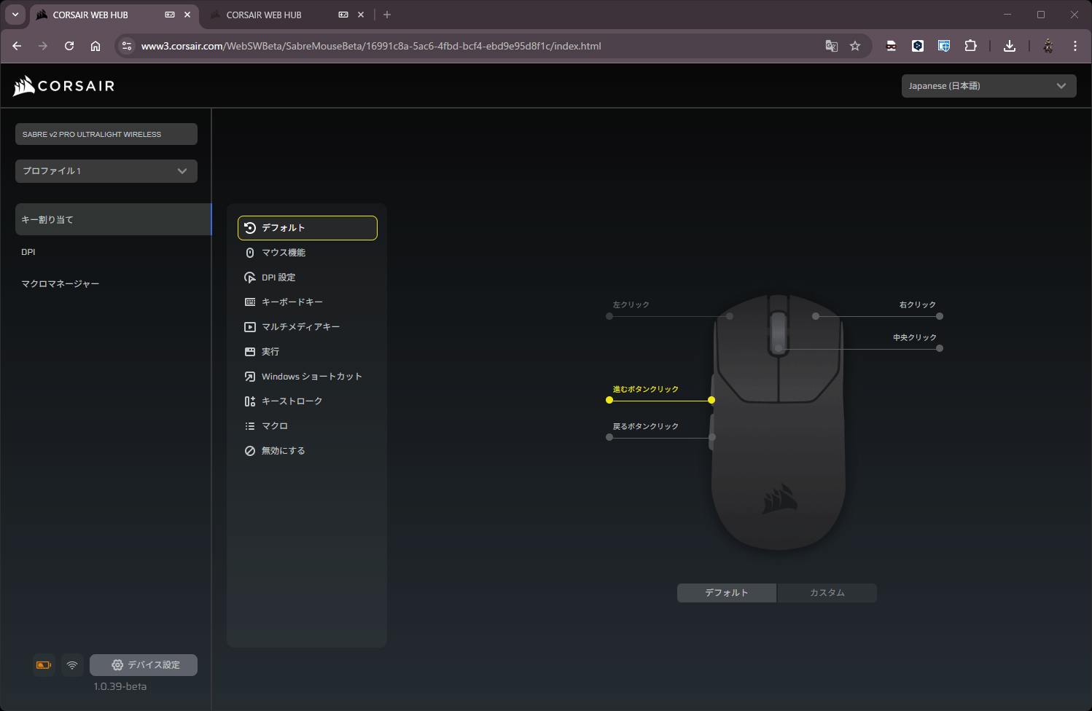
Task: Open the デバイス設定 device settings button
Action: pos(144,665)
